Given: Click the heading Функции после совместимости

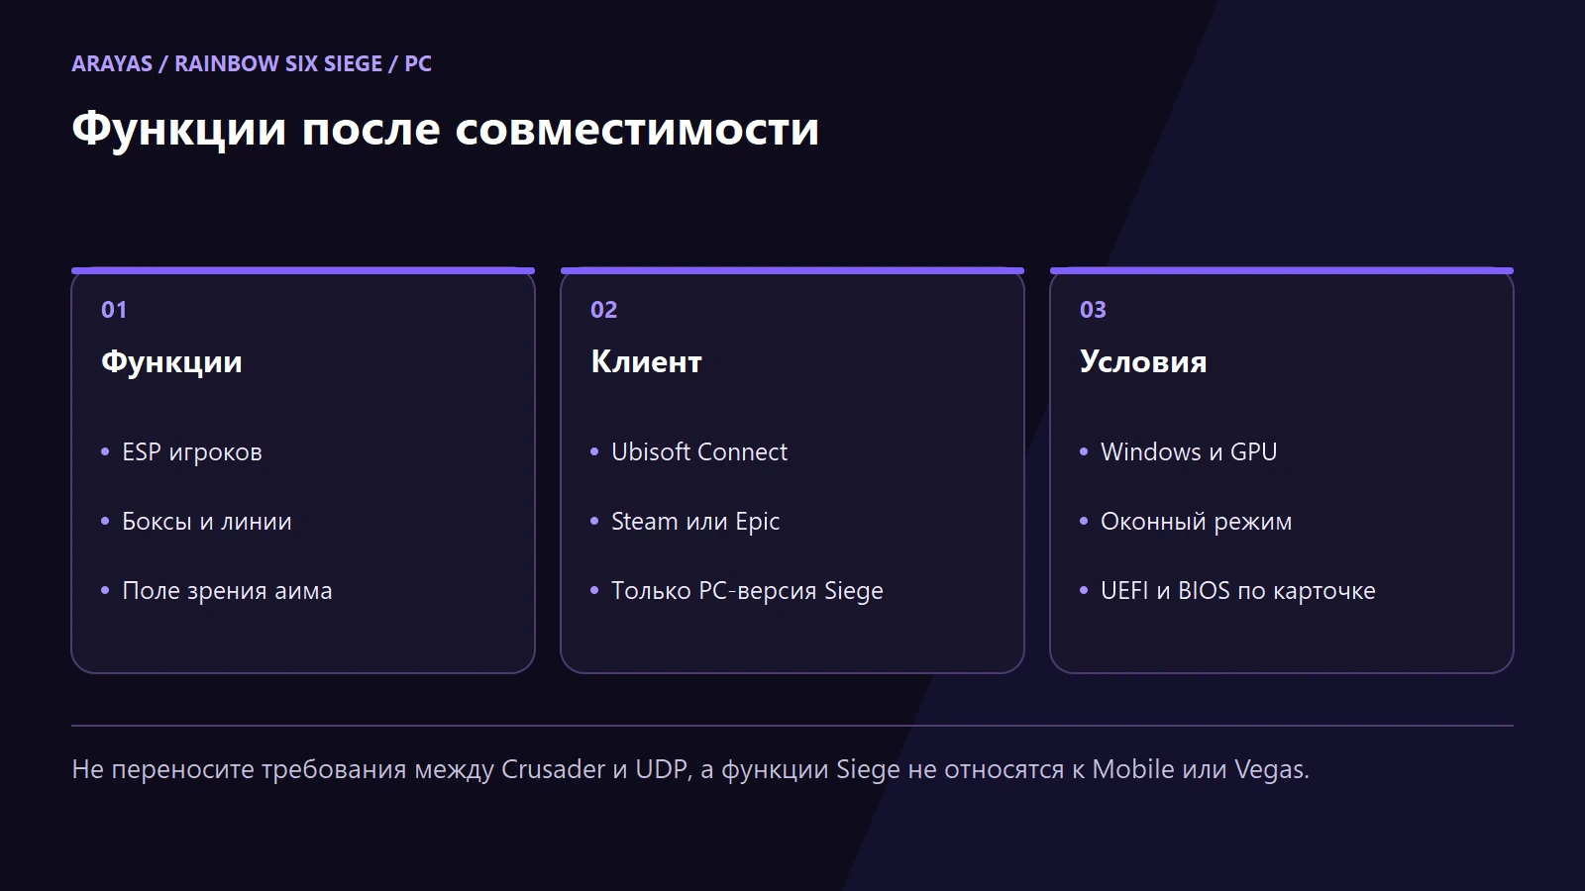Looking at the screenshot, I should (x=446, y=129).
